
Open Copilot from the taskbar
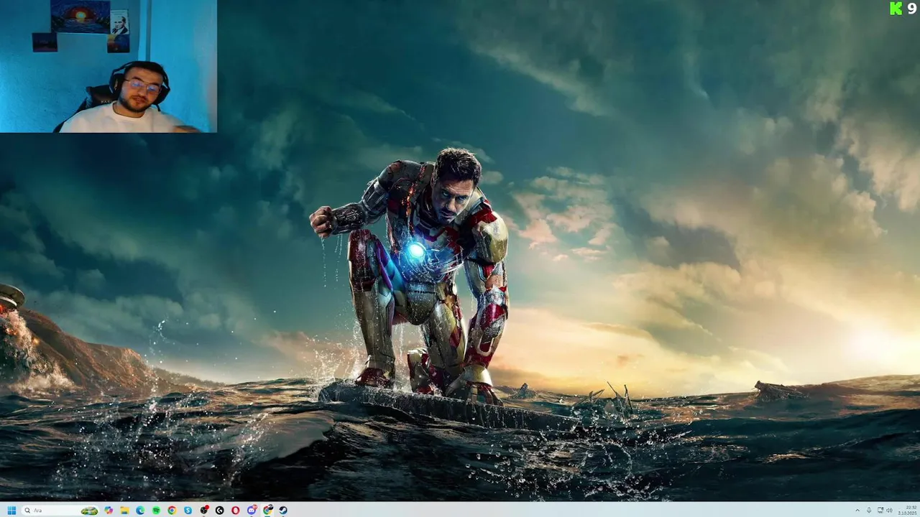(109, 511)
